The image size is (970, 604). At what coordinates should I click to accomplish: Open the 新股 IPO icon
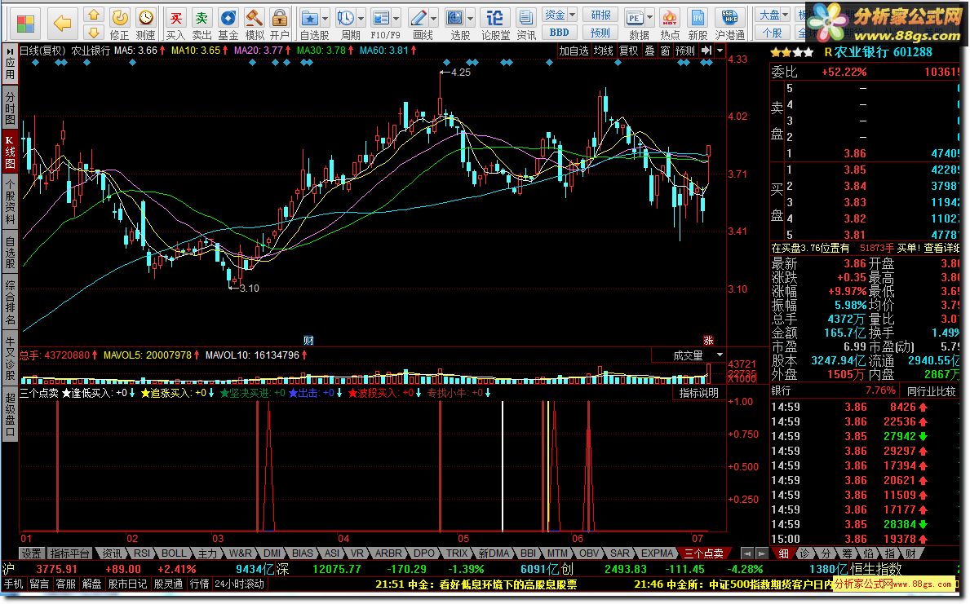coord(698,24)
